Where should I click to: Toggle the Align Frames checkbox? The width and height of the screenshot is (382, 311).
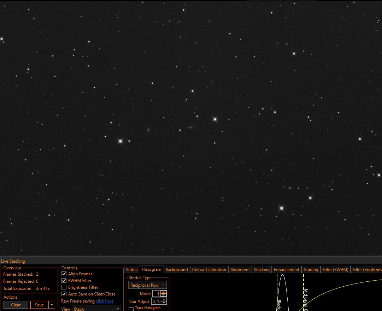[x=64, y=274]
